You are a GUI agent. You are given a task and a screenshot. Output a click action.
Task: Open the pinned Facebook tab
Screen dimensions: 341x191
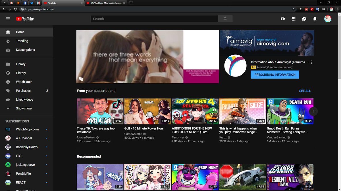point(25,3)
